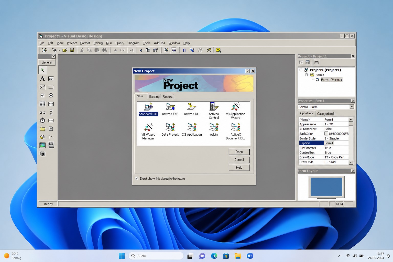393x262 pixels.
Task: Uncheck Don't show this dialog in the future
Action: click(x=137, y=179)
